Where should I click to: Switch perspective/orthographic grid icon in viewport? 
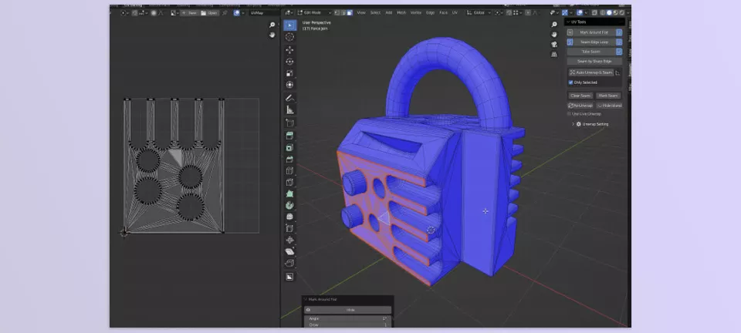click(x=554, y=54)
